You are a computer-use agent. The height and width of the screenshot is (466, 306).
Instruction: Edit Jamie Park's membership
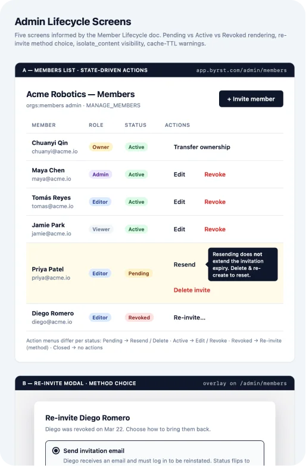pos(179,229)
